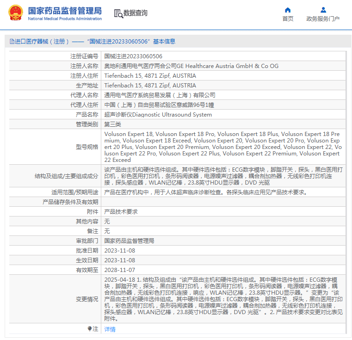Click the 附件 label
Viewport: 352px width, 340px height.
(x=93, y=211)
